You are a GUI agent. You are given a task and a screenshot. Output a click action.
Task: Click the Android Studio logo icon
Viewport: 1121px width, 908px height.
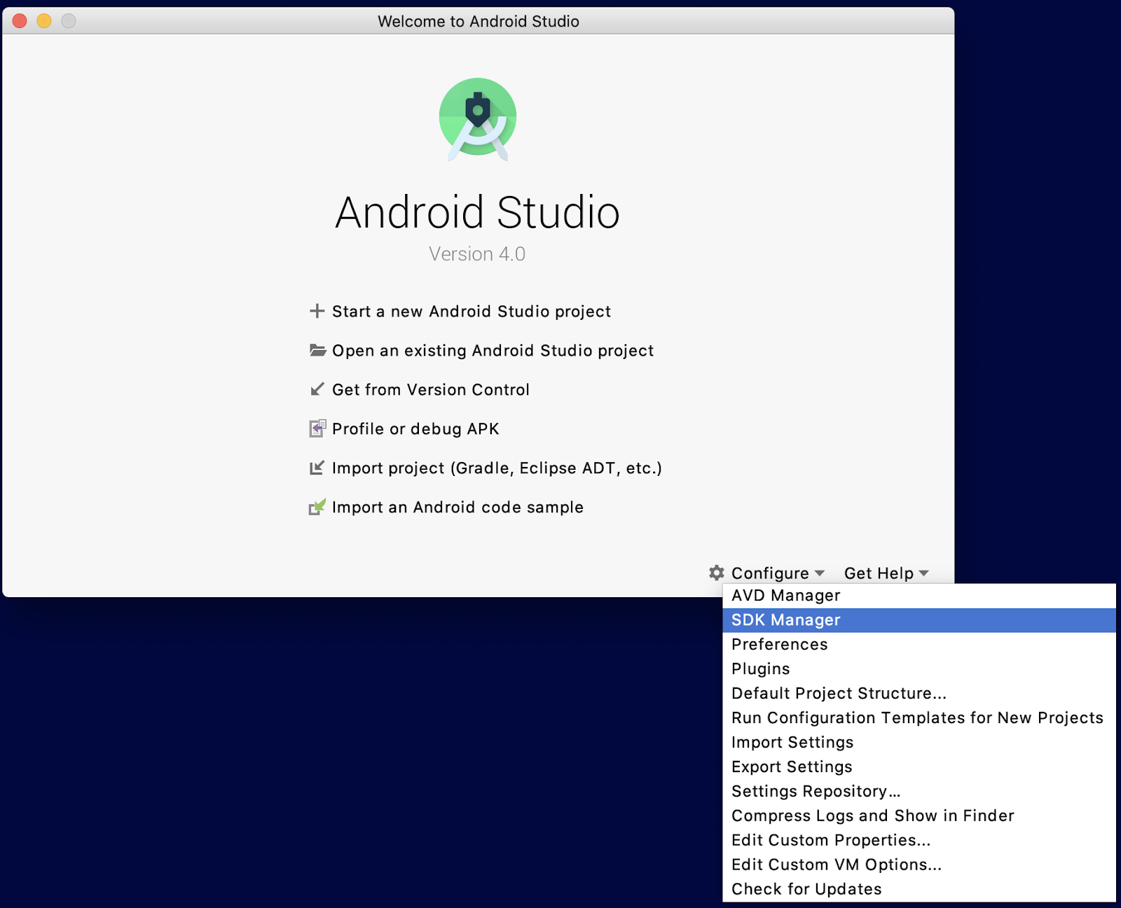coord(478,119)
